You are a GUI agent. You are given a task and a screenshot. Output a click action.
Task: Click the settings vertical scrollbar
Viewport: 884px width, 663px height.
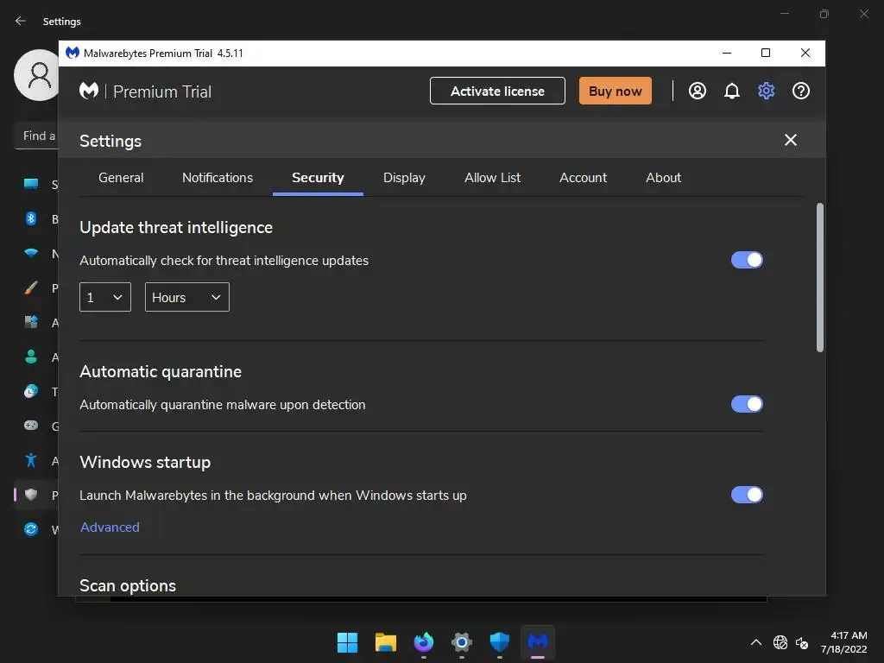(820, 277)
